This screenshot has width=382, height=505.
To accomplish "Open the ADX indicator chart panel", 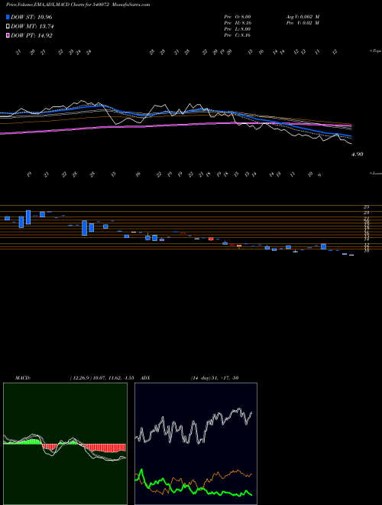I will tap(196, 444).
